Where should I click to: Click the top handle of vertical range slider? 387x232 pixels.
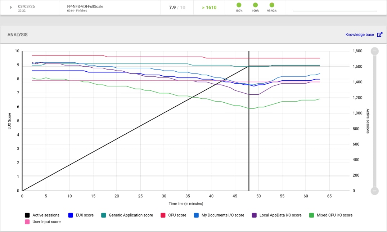375,51
